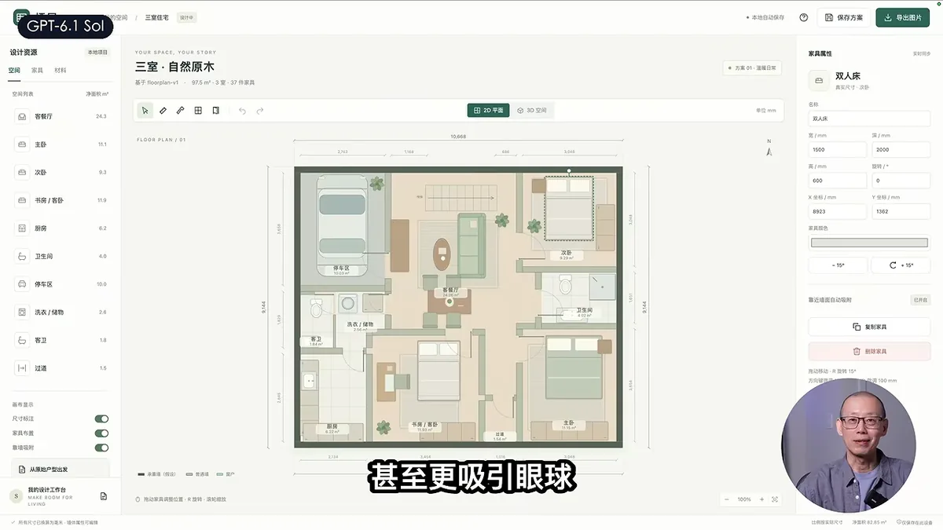
Task: Click the 洗衣 / 储物 washer icon
Action: 21,313
